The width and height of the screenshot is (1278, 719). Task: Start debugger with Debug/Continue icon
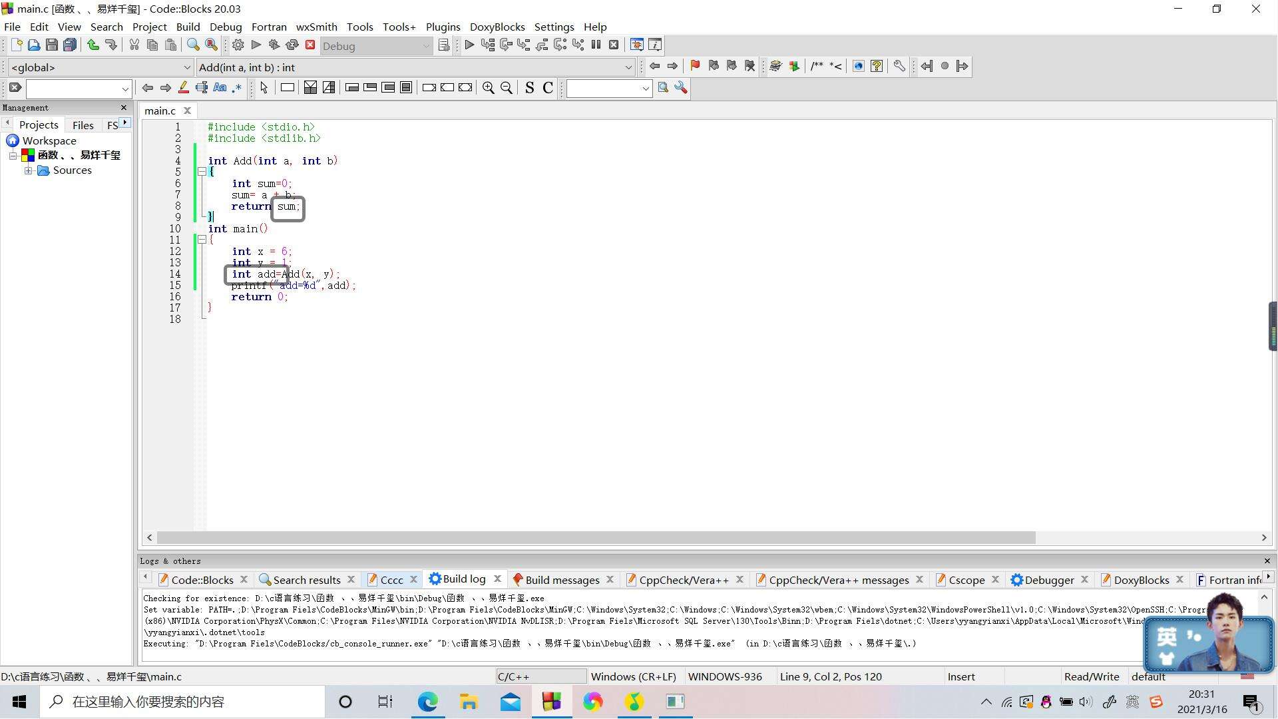click(469, 45)
